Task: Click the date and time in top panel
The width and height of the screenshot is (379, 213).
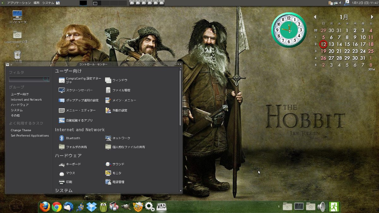Action: pyautogui.click(x=364, y=3)
